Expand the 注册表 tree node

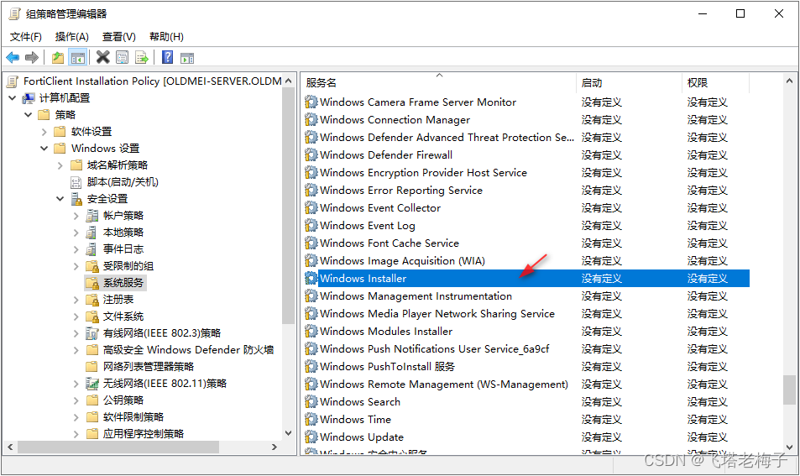click(x=76, y=300)
